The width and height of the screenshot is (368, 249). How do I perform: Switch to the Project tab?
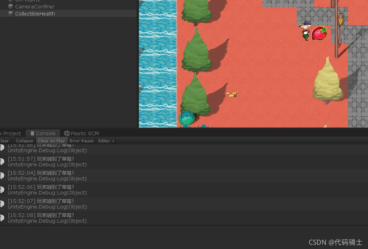pyautogui.click(x=12, y=133)
